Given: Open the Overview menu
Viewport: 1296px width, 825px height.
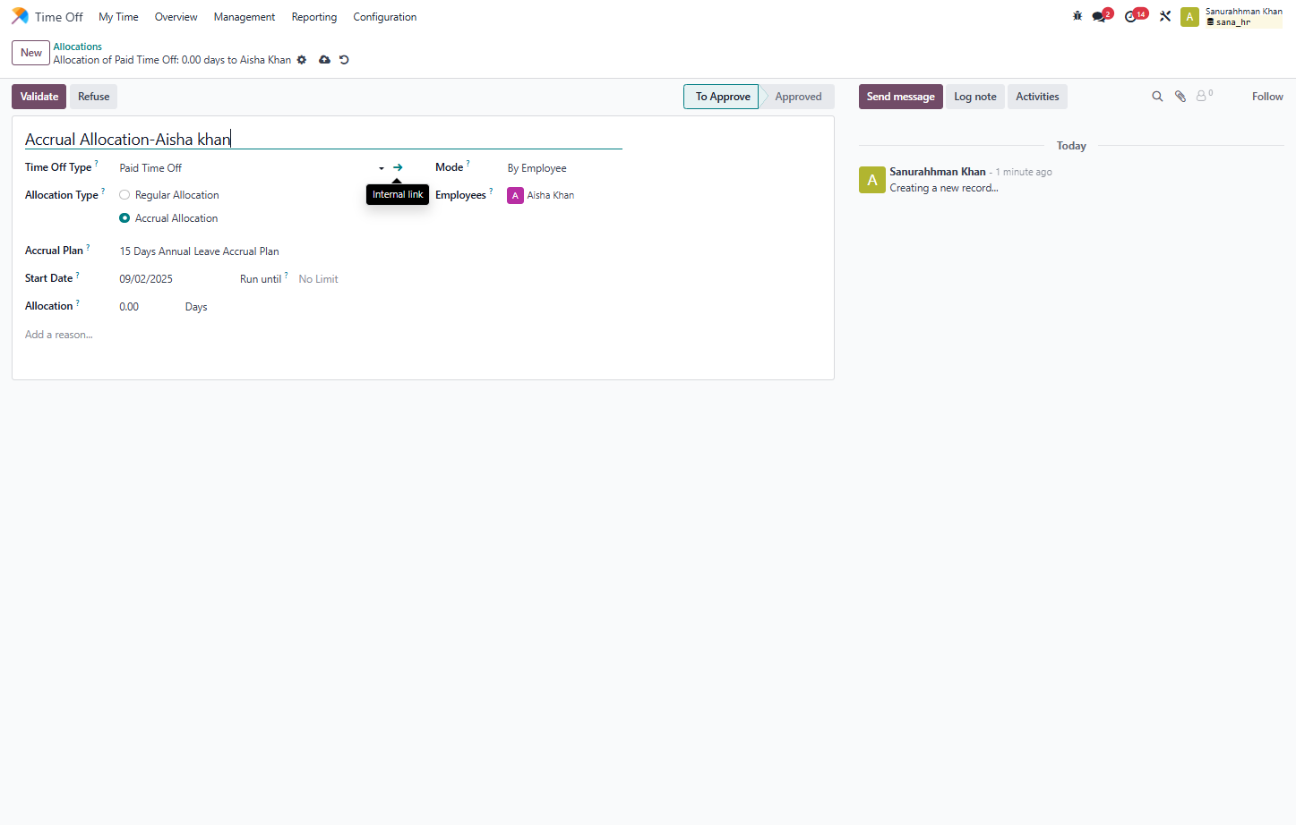Looking at the screenshot, I should pos(176,17).
